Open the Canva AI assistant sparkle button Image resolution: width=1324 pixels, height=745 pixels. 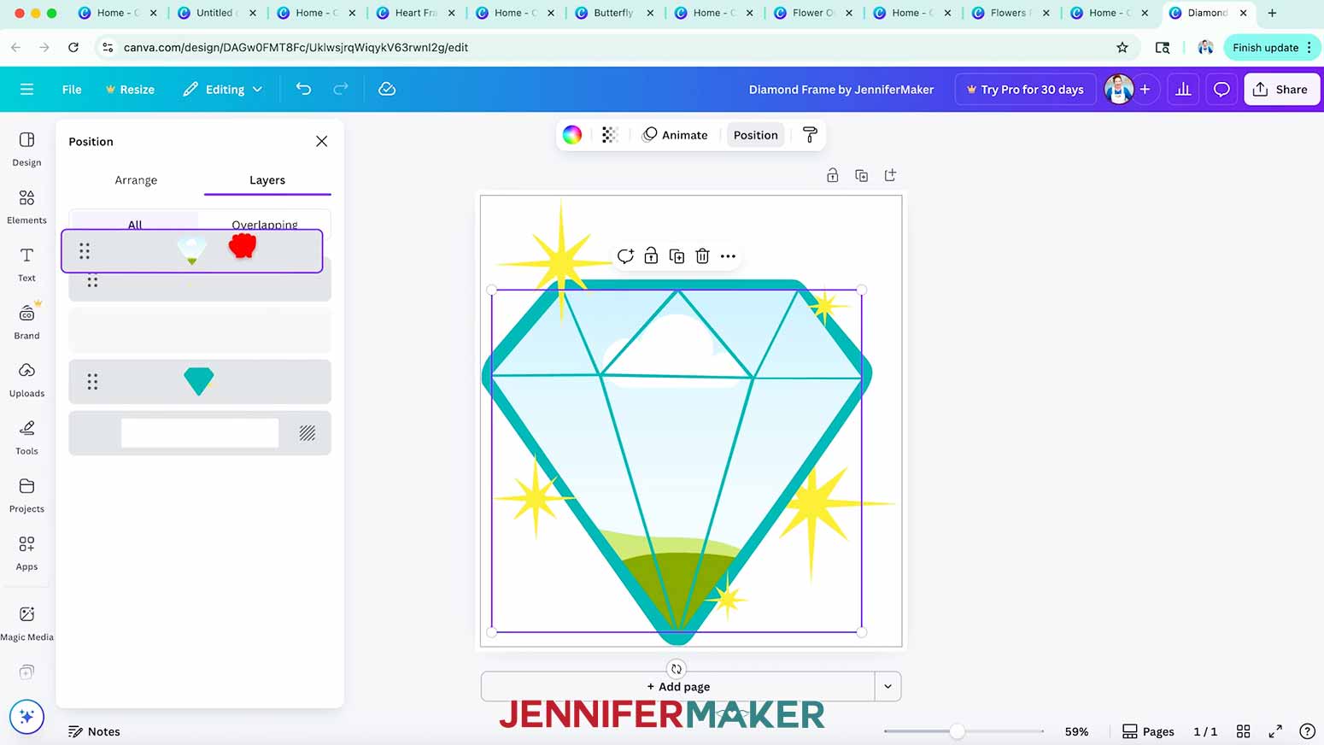pos(26,716)
